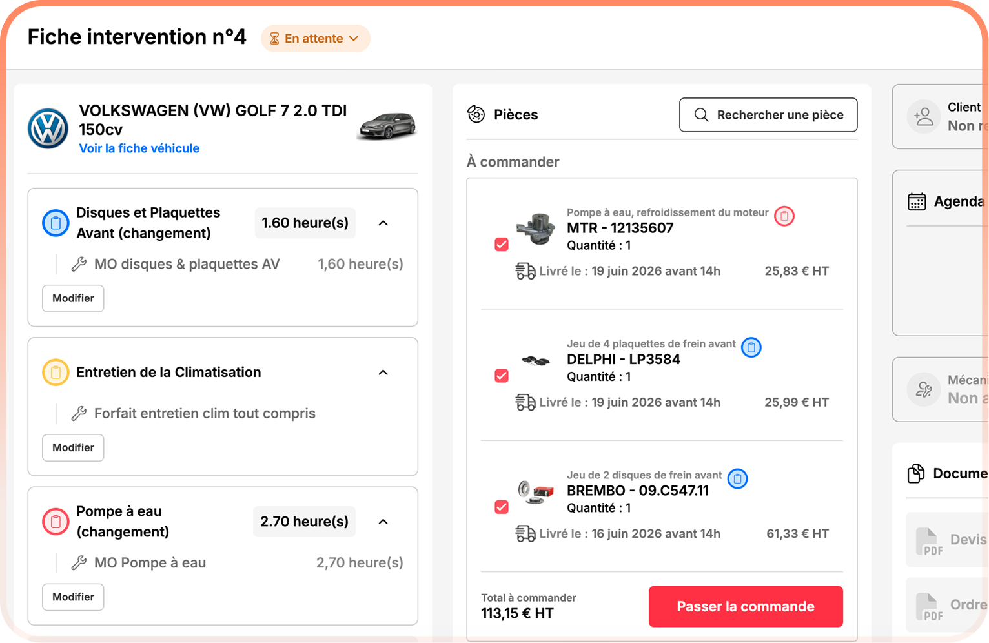The height and width of the screenshot is (643, 989).
Task: Click the brake discs product image
Action: pyautogui.click(x=536, y=493)
